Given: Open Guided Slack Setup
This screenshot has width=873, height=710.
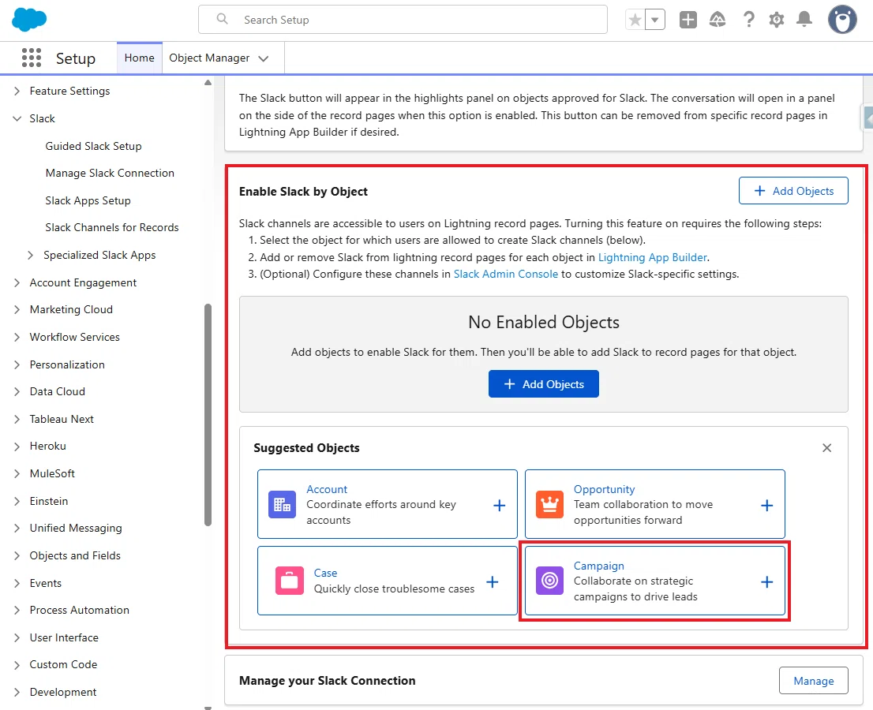Looking at the screenshot, I should tap(93, 146).
